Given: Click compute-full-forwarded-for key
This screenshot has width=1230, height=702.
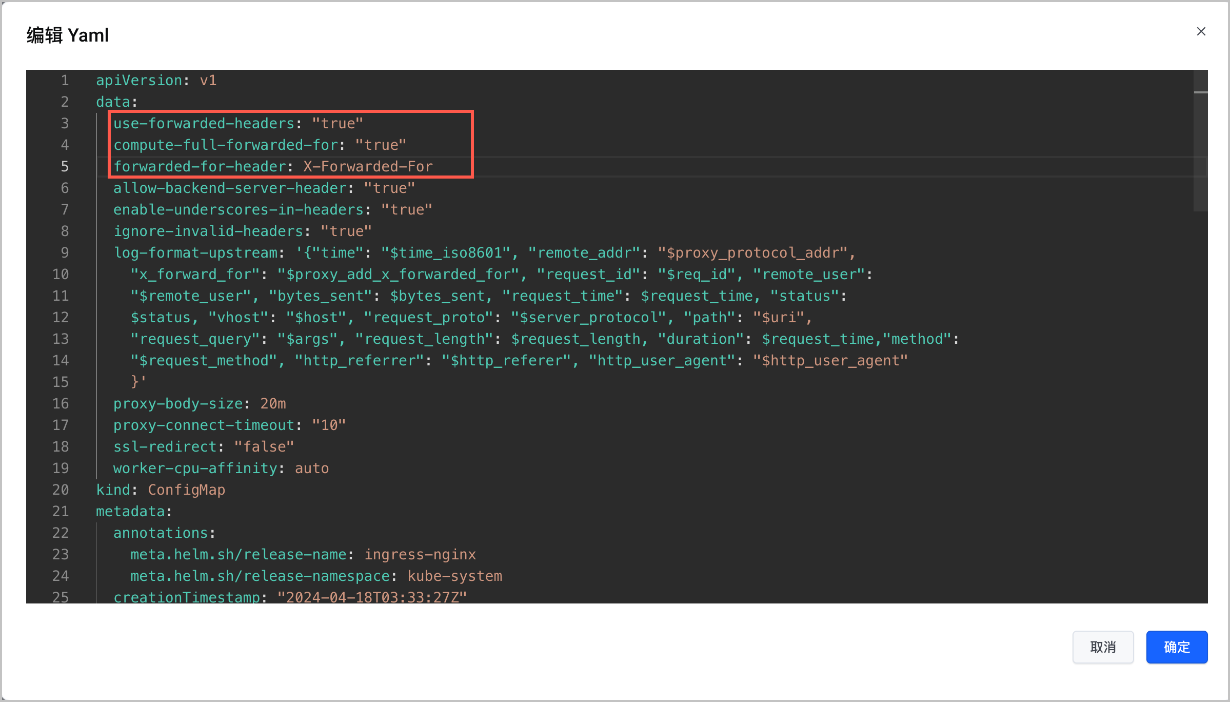Looking at the screenshot, I should (x=225, y=145).
